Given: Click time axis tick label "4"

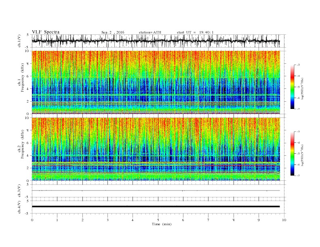Looking at the screenshot, I should pos(133,220).
